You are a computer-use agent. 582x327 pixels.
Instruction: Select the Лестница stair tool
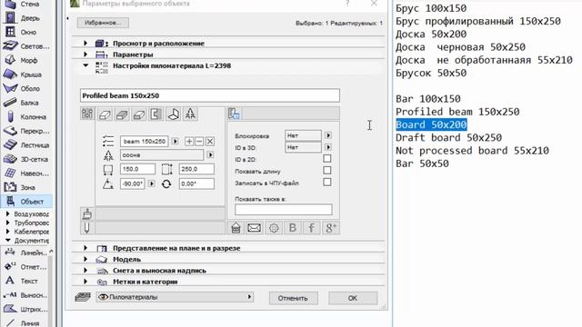click(x=26, y=145)
